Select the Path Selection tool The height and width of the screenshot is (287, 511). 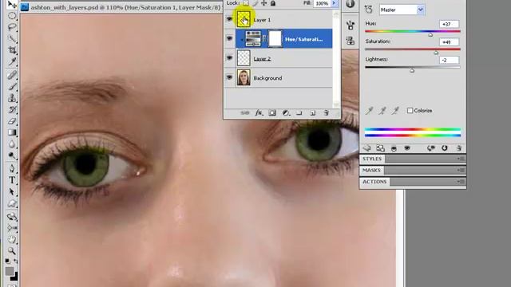(12, 191)
